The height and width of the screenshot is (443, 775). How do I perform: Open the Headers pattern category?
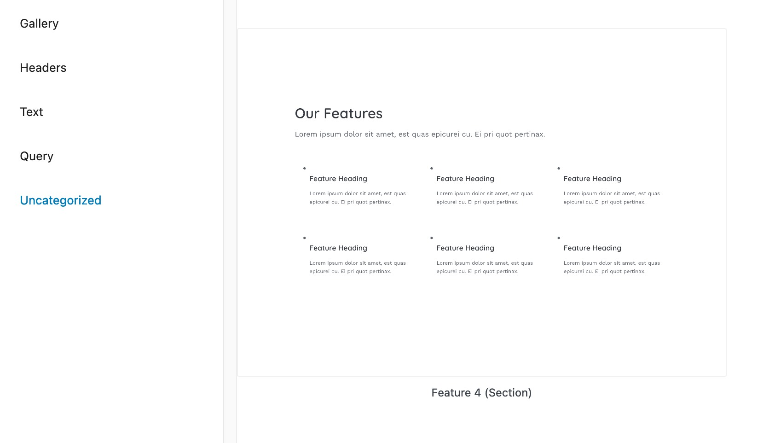[x=43, y=68]
